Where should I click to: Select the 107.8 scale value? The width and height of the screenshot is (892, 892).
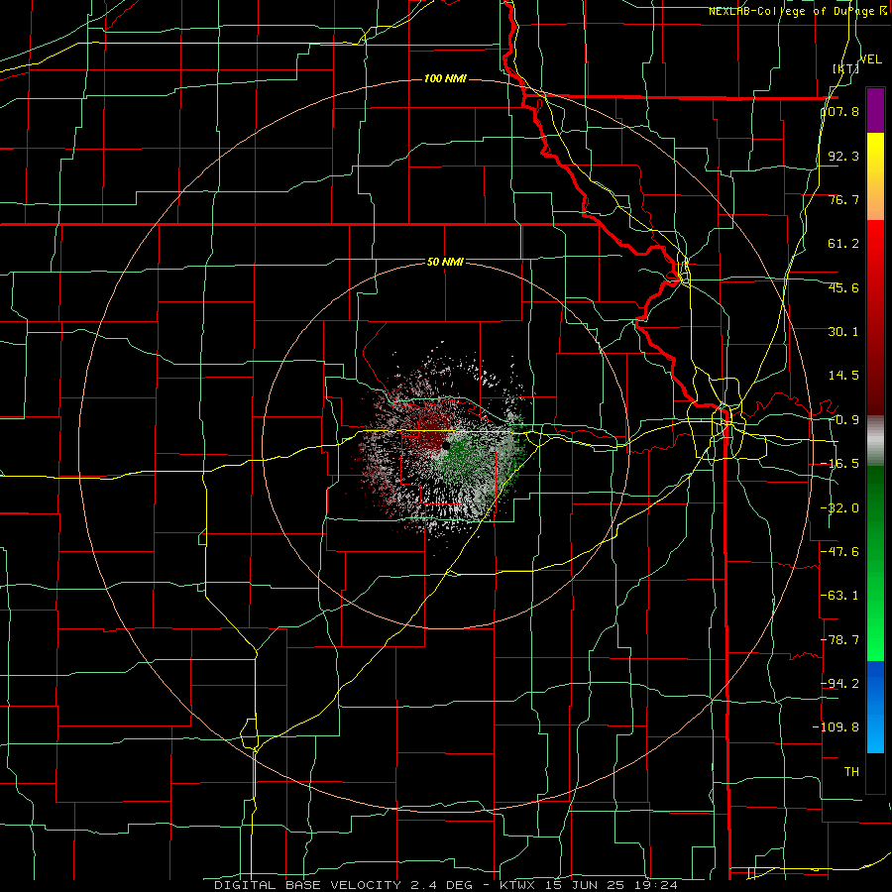(x=840, y=111)
